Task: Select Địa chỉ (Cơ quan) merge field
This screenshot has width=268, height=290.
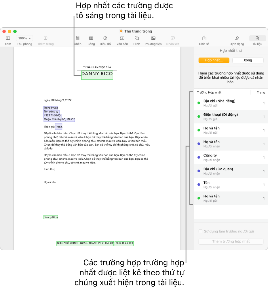Action: (231, 171)
